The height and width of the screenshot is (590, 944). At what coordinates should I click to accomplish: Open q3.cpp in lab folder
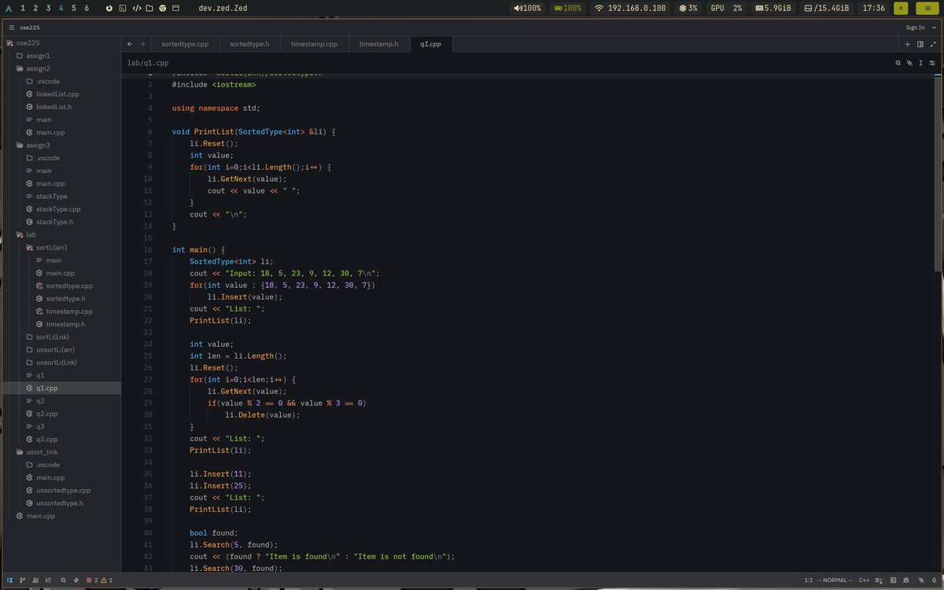tap(61, 439)
